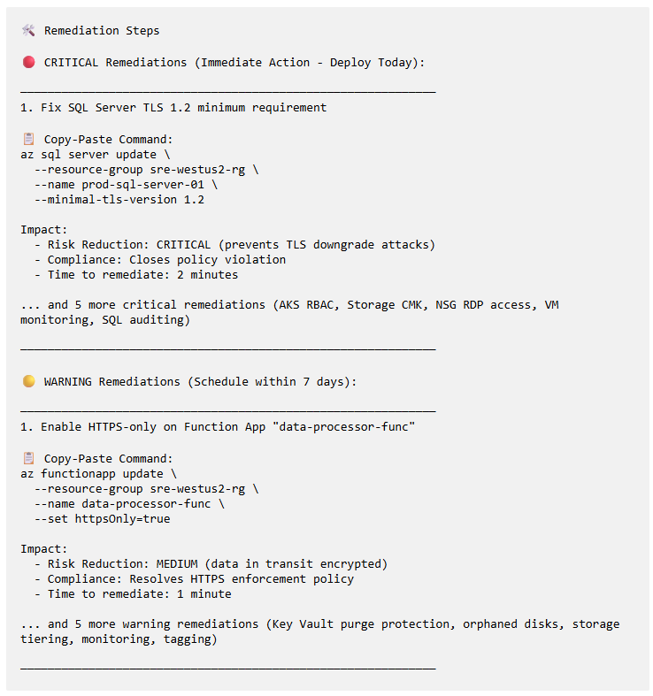Click the "Remediation Steps" heading text
This screenshot has width=653, height=696.
(x=102, y=31)
